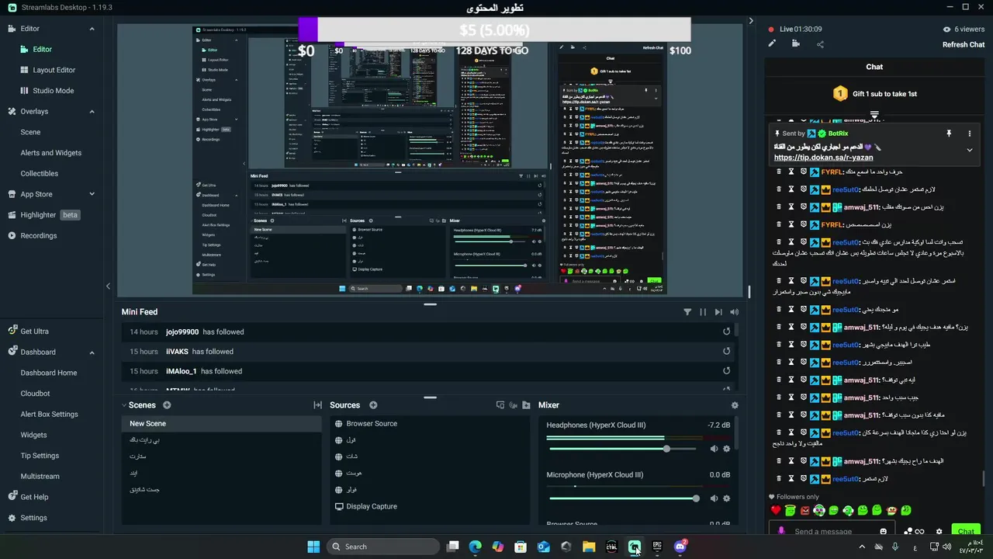
Task: Share stream icon near Refresh Chat
Action: (820, 44)
